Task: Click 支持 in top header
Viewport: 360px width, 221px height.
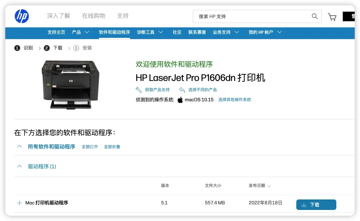Action: (x=123, y=16)
